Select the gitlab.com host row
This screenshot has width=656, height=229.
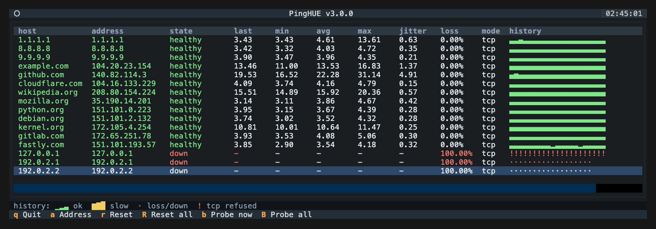pos(328,136)
